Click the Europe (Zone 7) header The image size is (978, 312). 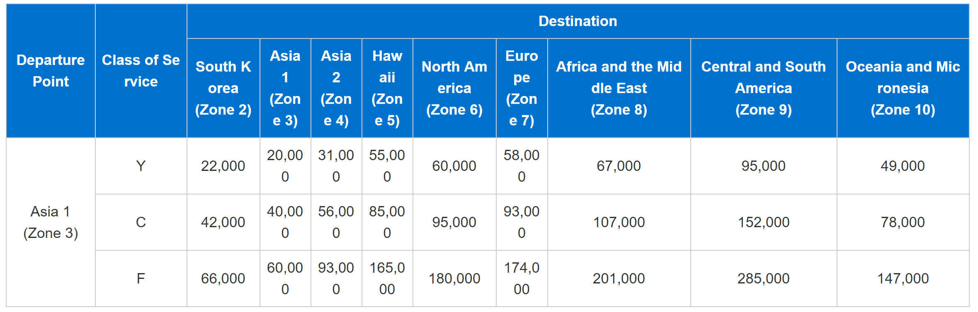[522, 88]
